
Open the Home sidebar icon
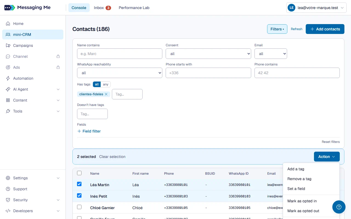click(8, 24)
